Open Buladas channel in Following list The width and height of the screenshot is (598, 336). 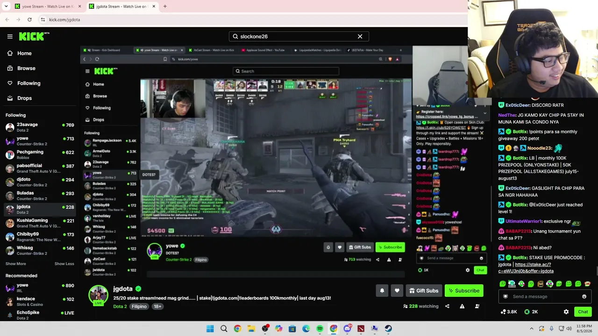[40, 196]
